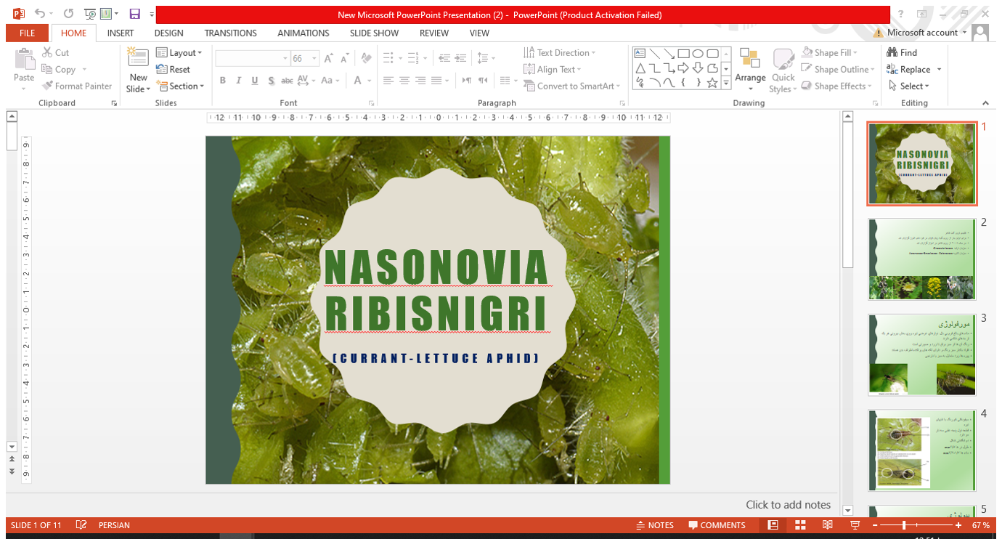Open the font size dropdown
This screenshot has height=539, width=1002.
(x=314, y=59)
